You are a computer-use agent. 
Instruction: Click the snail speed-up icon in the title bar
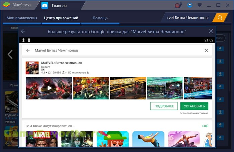(178, 5)
